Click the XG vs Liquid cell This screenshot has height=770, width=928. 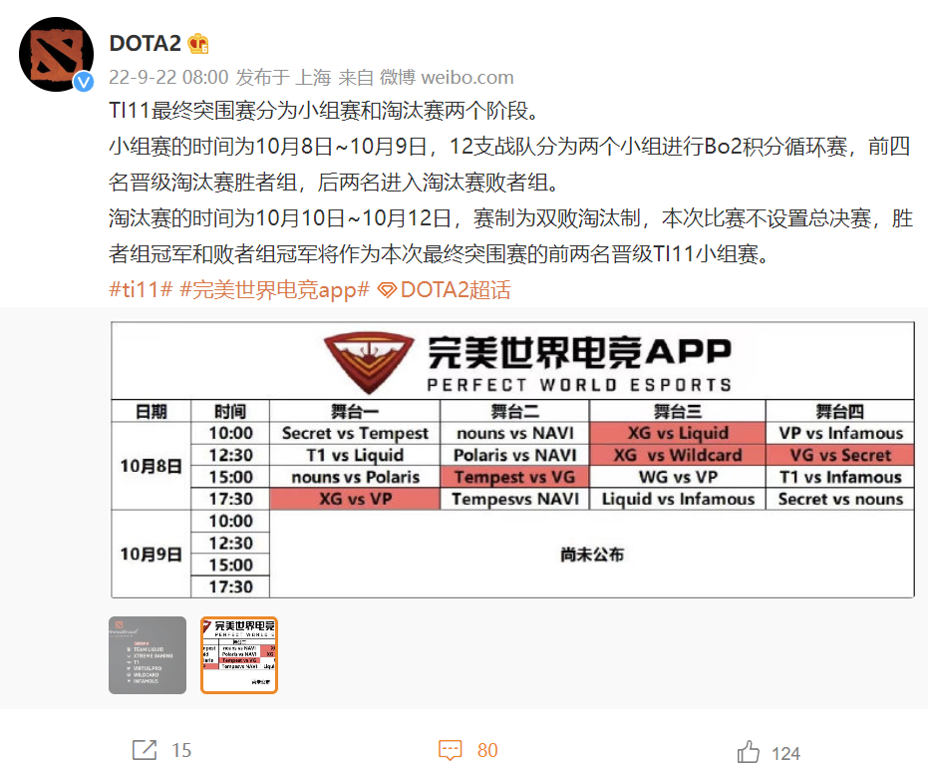coord(678,433)
